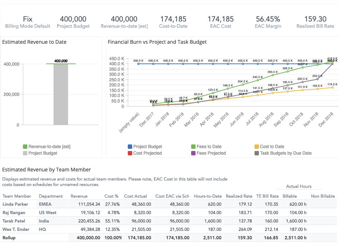Click the gray Project Budget bar in revenue chart

(61, 94)
